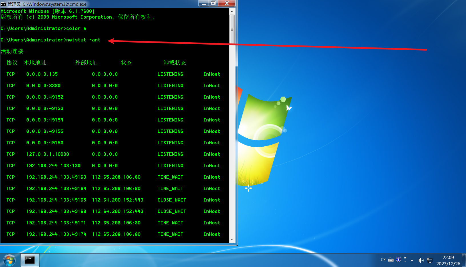Click the CH input language indicator
Viewport: 466px width, 267px height.
coord(383,260)
